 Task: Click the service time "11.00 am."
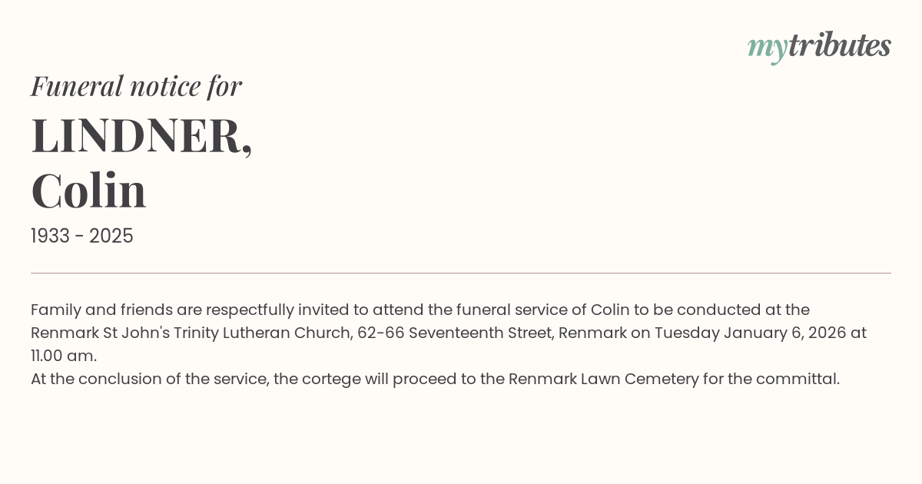coord(64,356)
